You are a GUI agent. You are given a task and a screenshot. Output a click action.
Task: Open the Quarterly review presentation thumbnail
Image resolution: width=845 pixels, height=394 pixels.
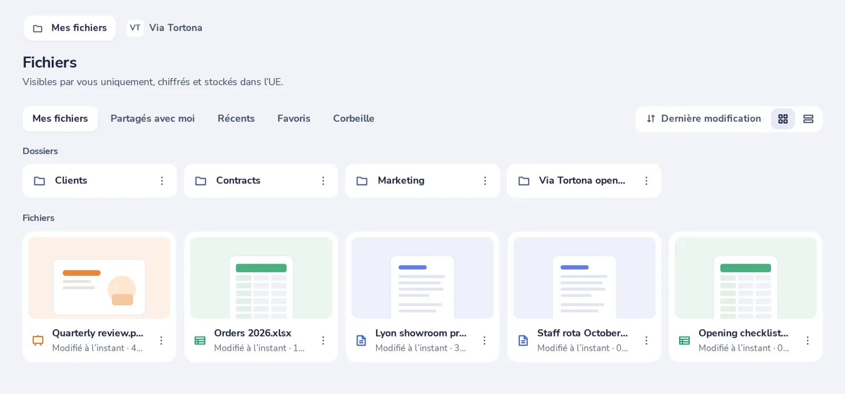point(99,278)
